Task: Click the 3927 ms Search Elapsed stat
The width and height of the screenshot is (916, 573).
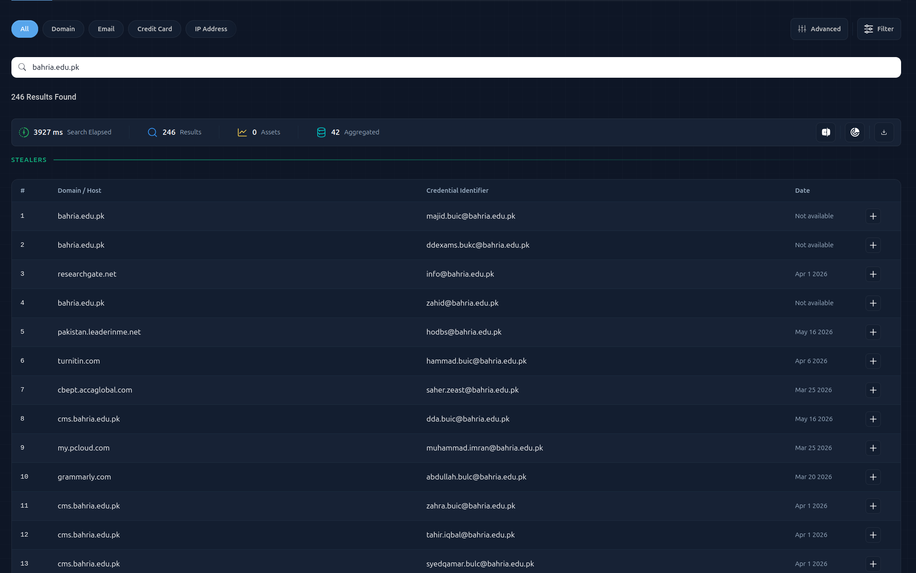Action: tap(65, 132)
